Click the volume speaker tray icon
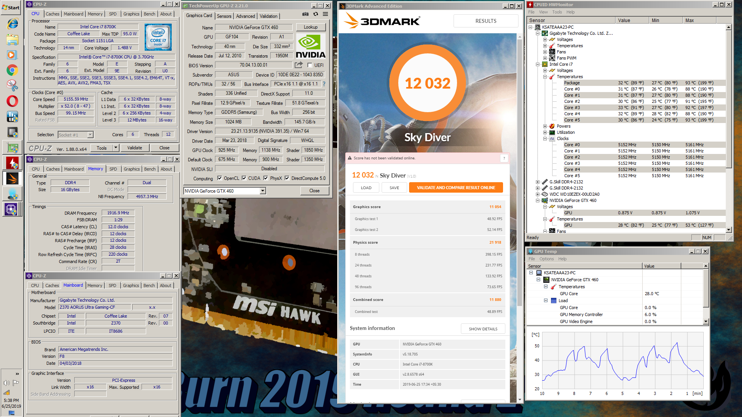This screenshot has width=742, height=417. point(7,383)
